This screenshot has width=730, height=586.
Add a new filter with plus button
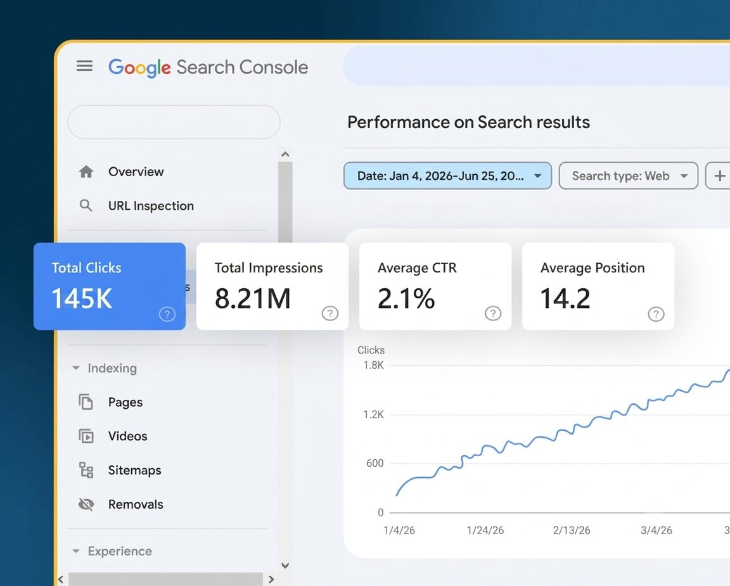(x=719, y=175)
